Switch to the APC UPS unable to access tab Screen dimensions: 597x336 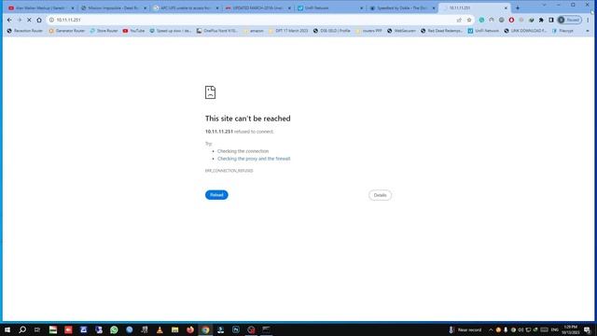(x=186, y=7)
